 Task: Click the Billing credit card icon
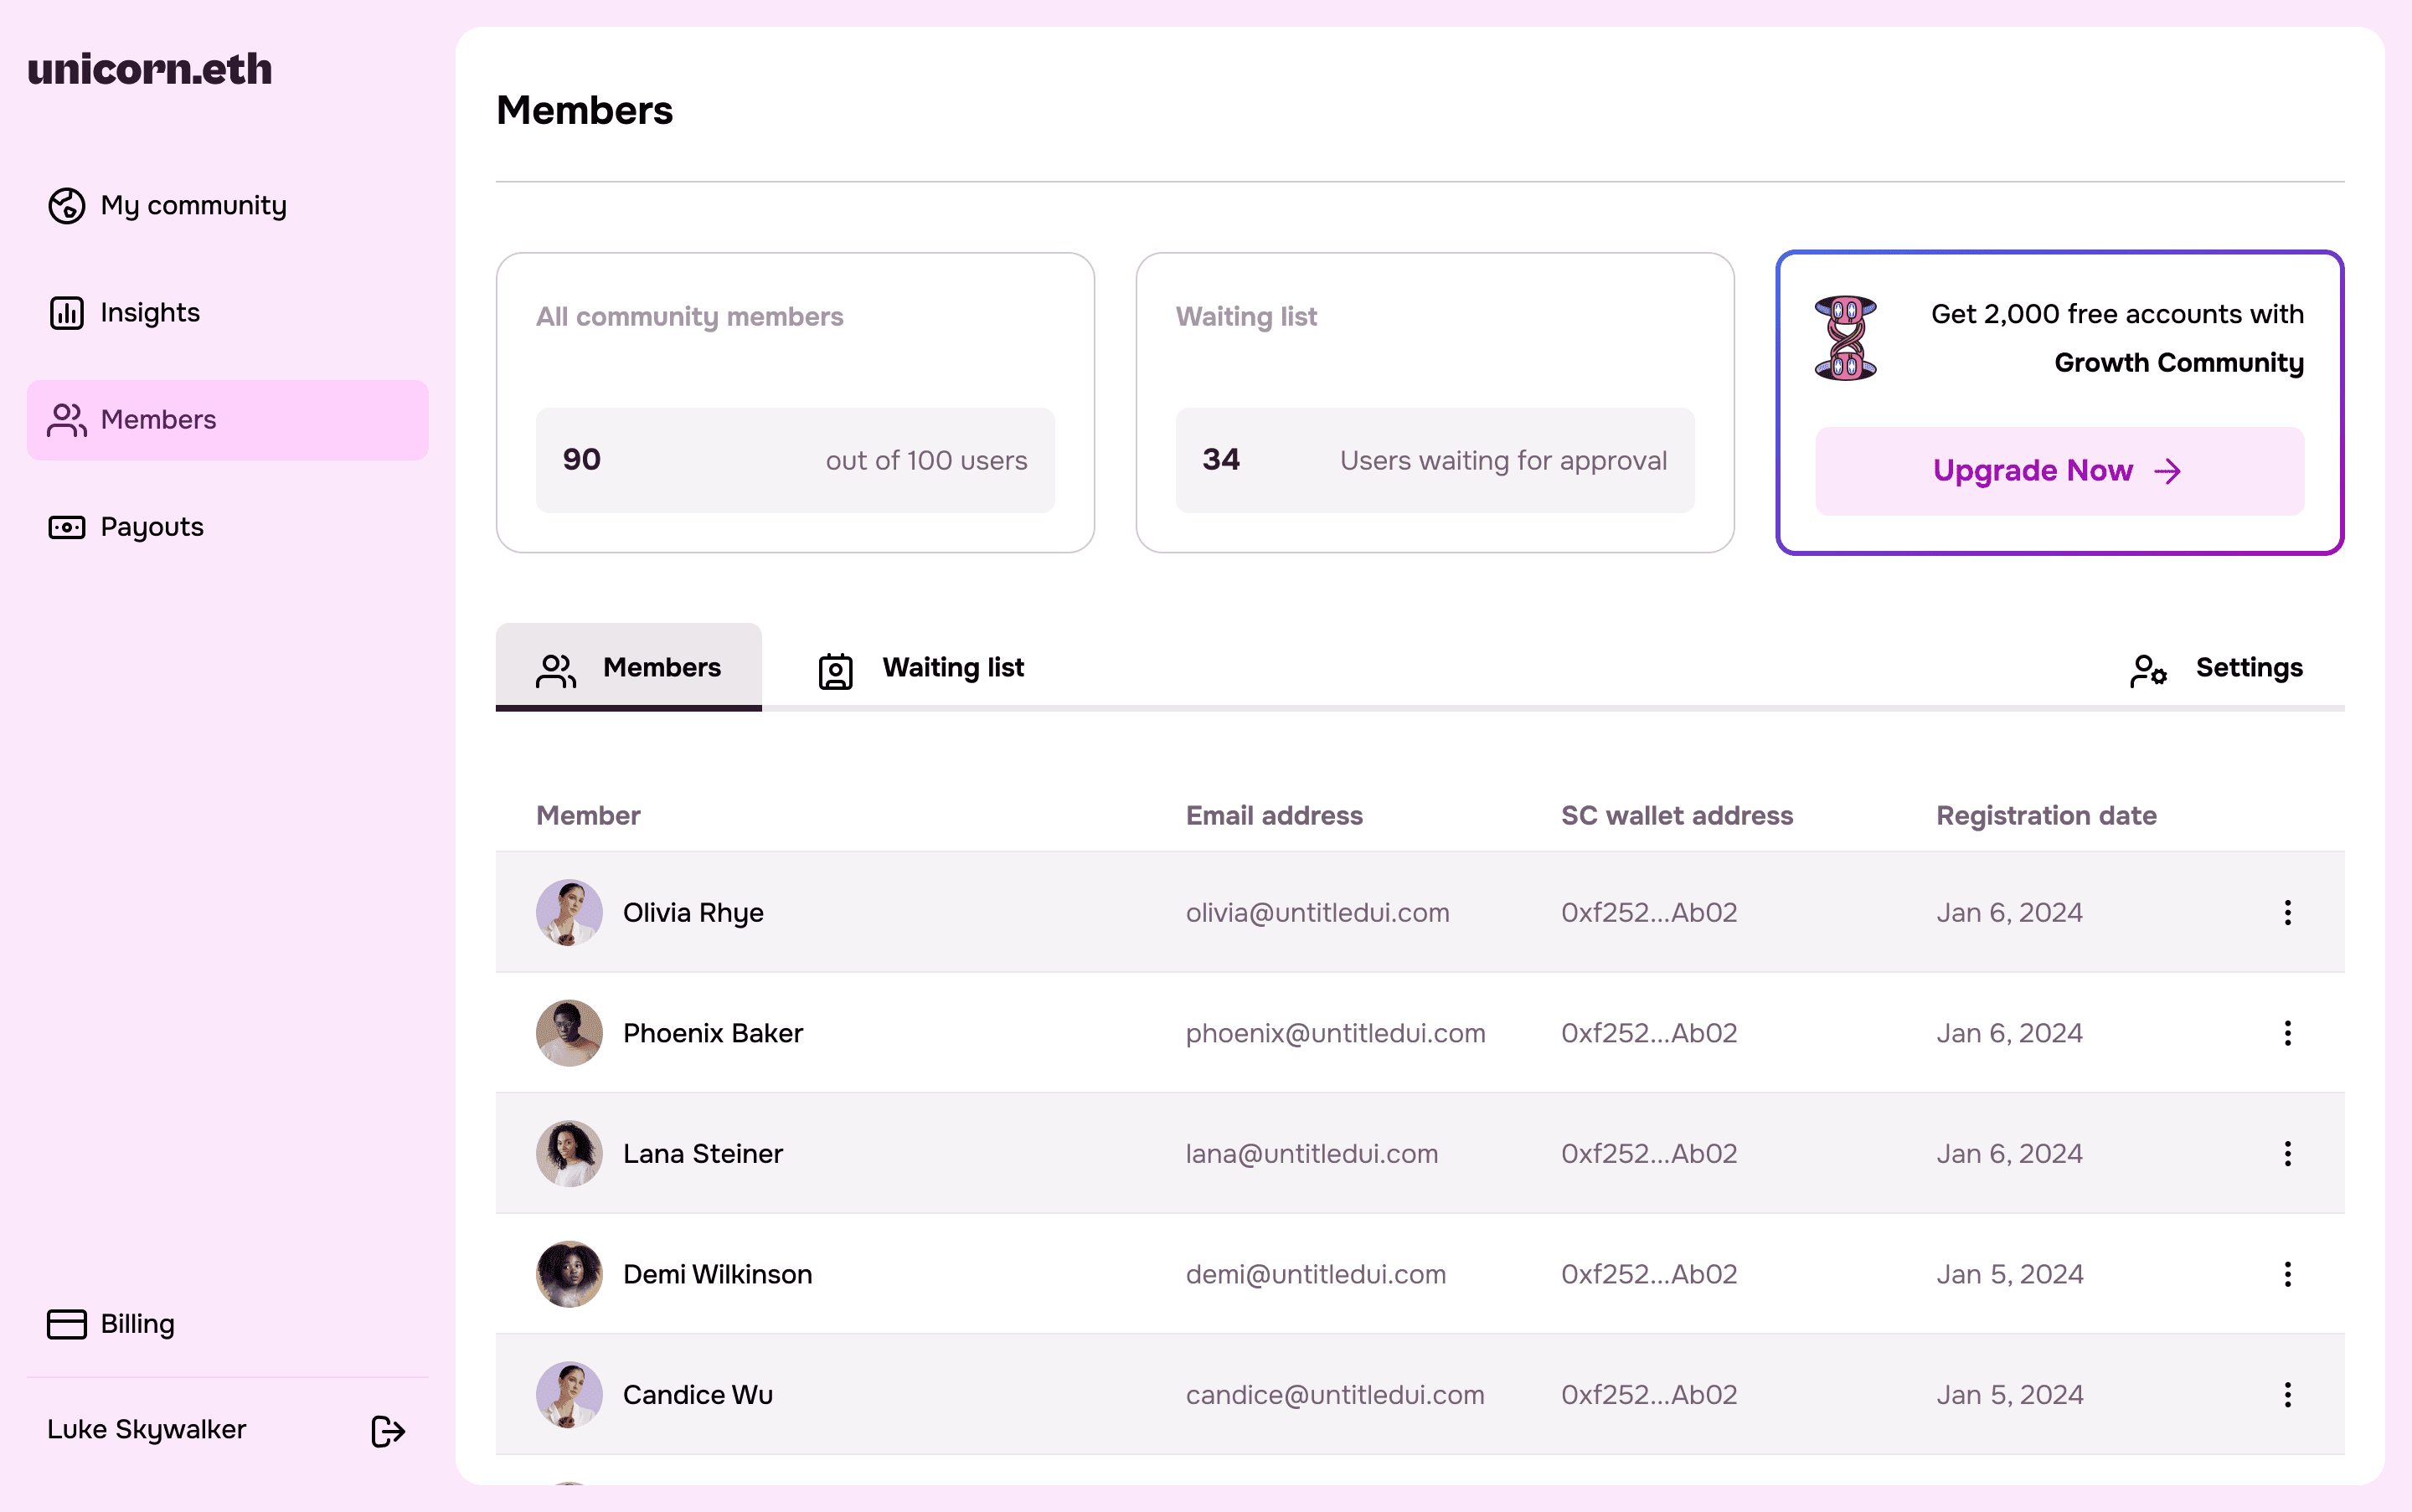(x=67, y=1324)
